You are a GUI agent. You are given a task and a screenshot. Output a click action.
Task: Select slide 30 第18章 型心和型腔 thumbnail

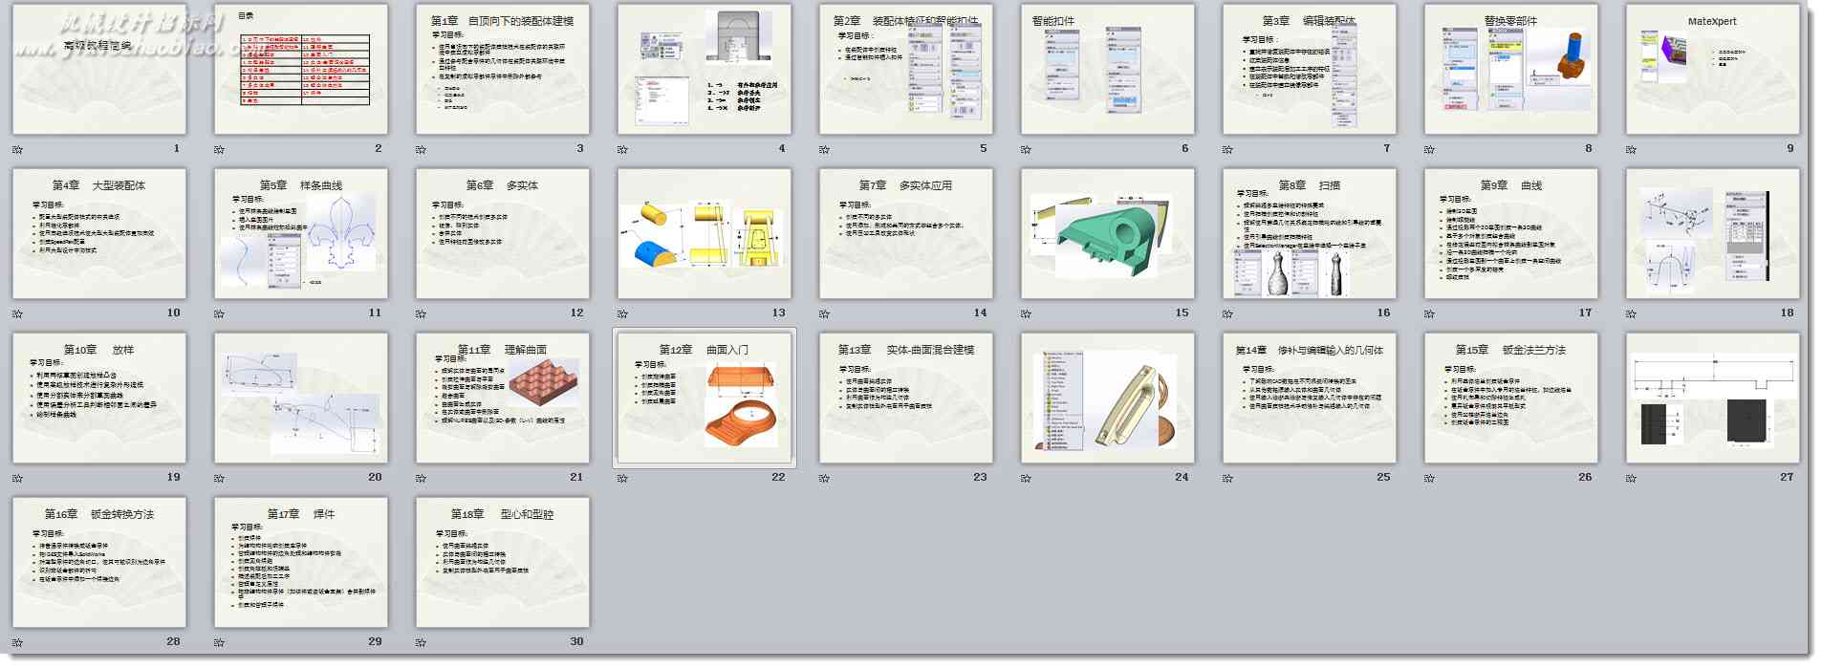(502, 562)
